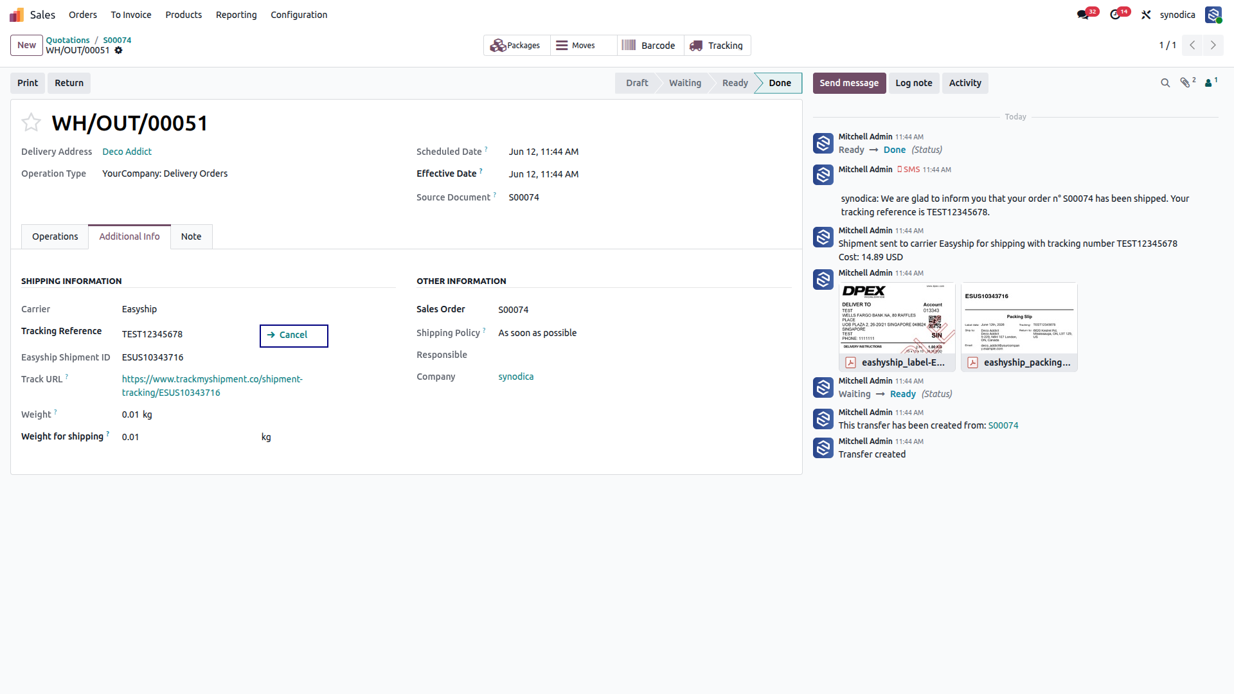The width and height of the screenshot is (1234, 694).
Task: Open the Configuration menu
Action: click(x=299, y=15)
